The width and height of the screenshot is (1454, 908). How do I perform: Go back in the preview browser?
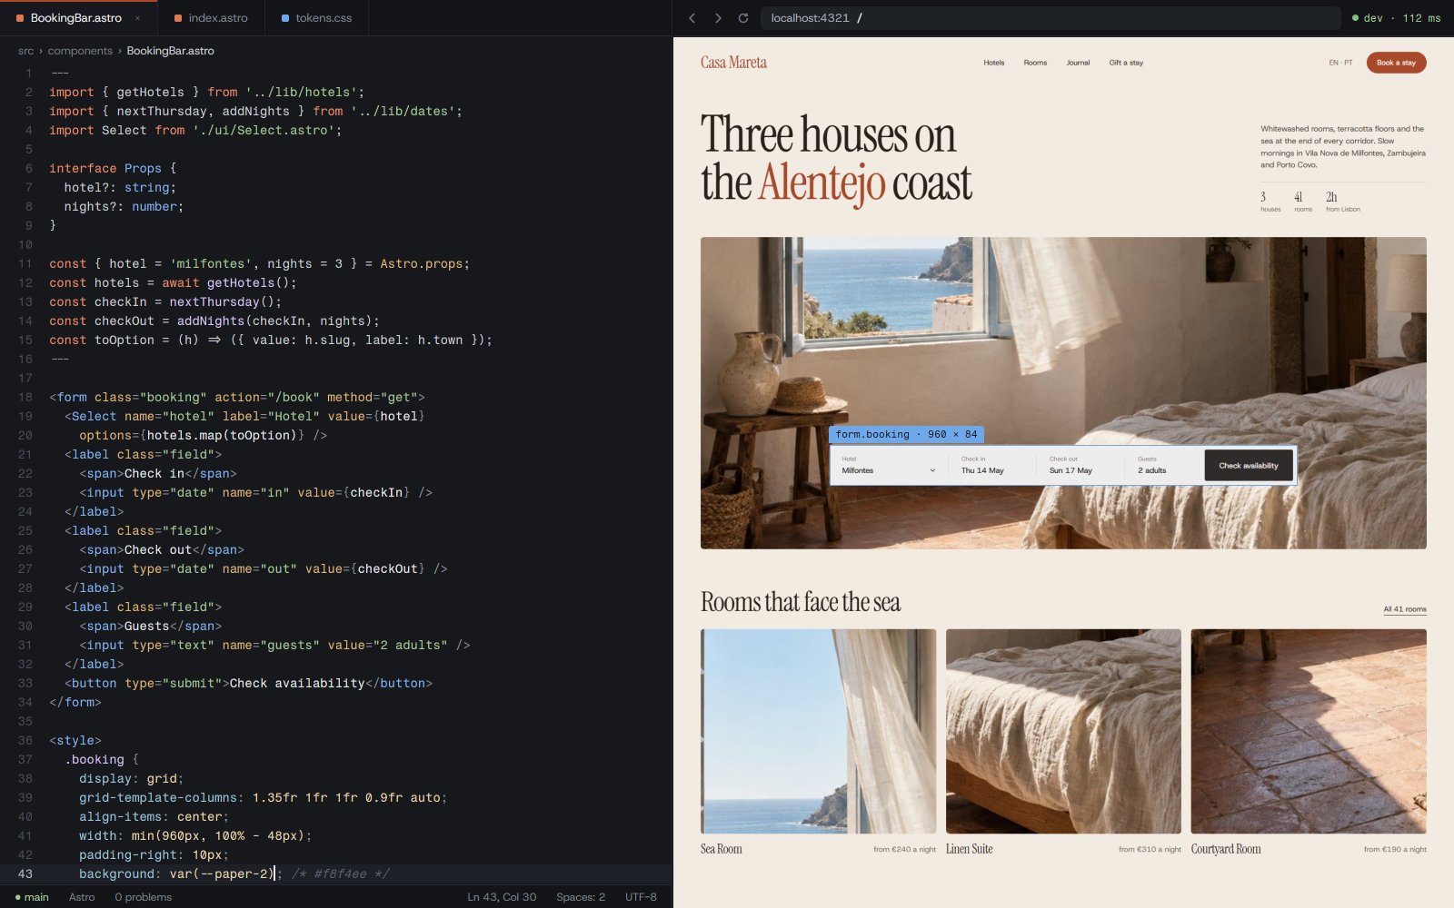692,18
